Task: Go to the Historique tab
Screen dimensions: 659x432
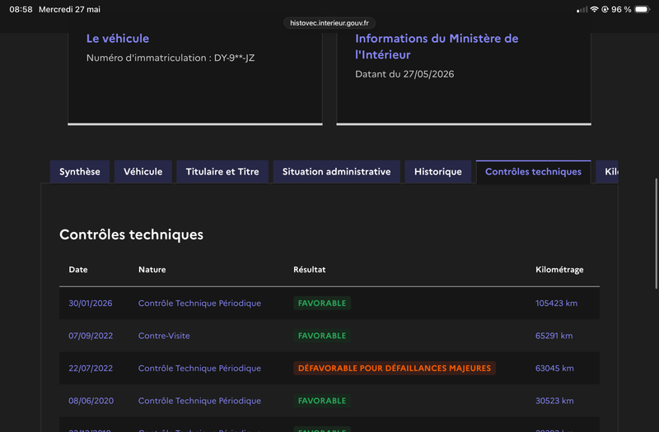Action: pos(438,172)
